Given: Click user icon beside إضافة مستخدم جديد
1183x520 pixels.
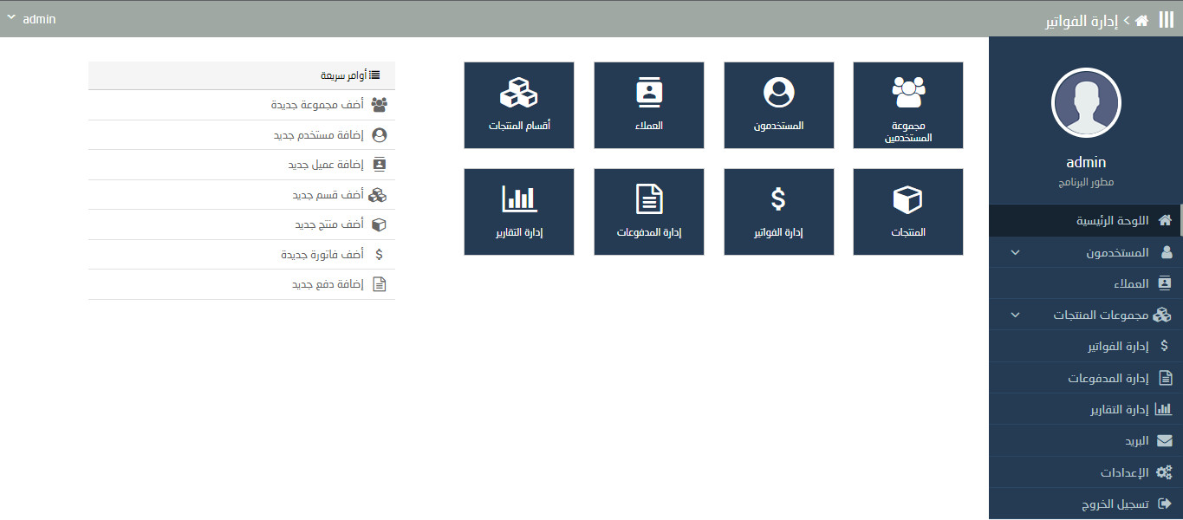Looking at the screenshot, I should point(379,135).
